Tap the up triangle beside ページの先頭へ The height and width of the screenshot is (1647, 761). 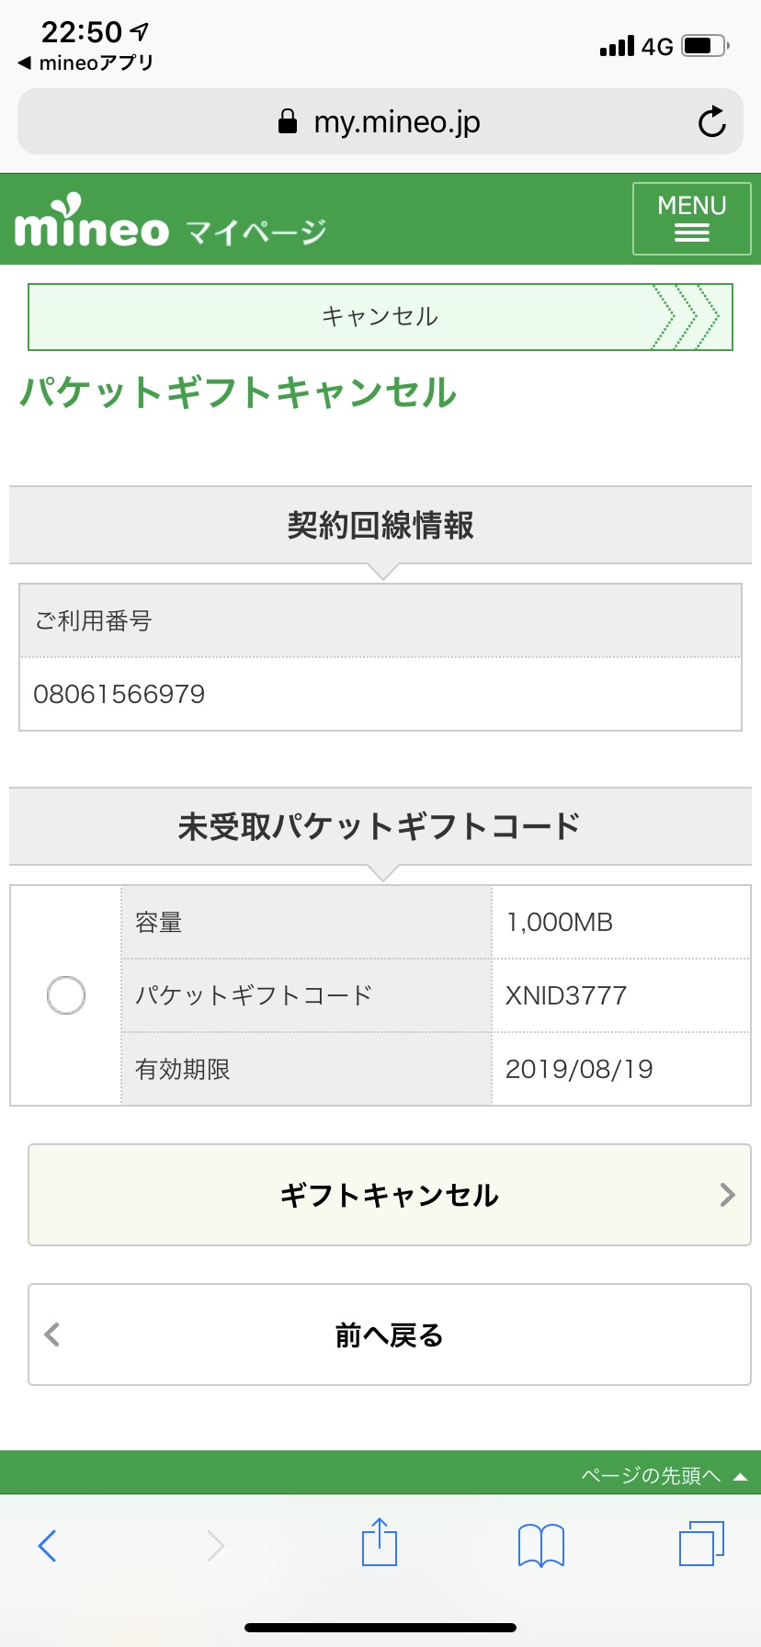[x=740, y=1477]
